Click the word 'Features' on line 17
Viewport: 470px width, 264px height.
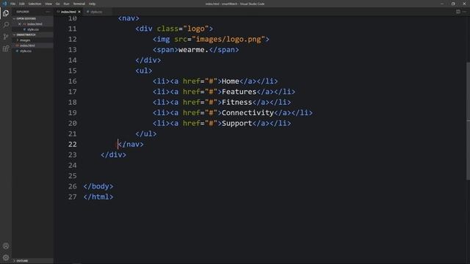[239, 92]
